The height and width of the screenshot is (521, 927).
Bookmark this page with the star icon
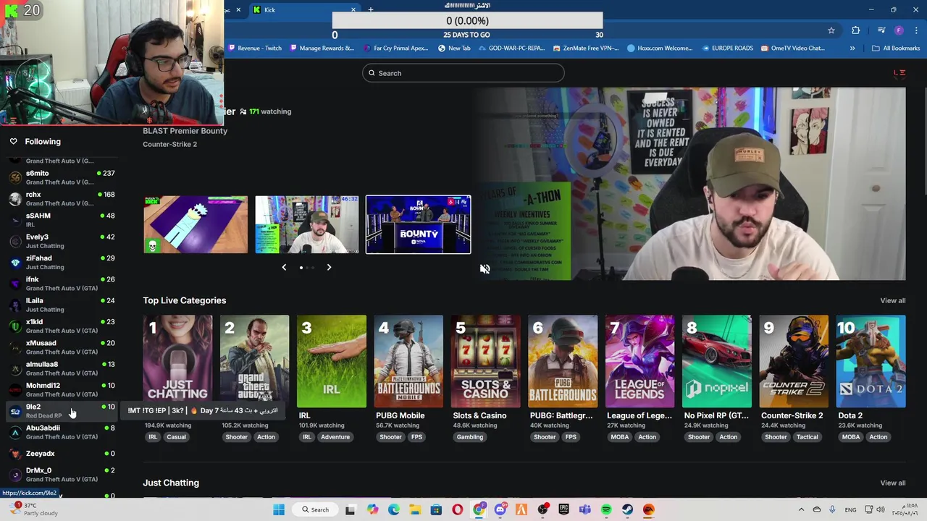(x=831, y=30)
